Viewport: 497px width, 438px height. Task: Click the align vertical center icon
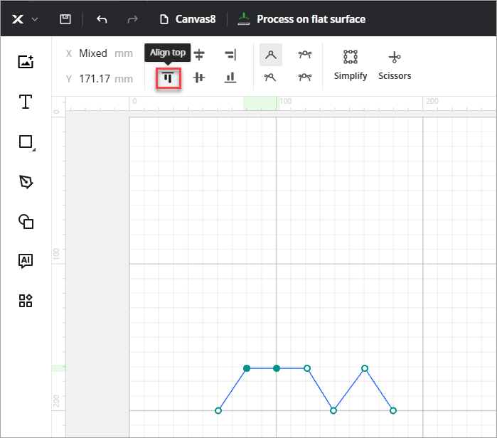[x=199, y=78]
